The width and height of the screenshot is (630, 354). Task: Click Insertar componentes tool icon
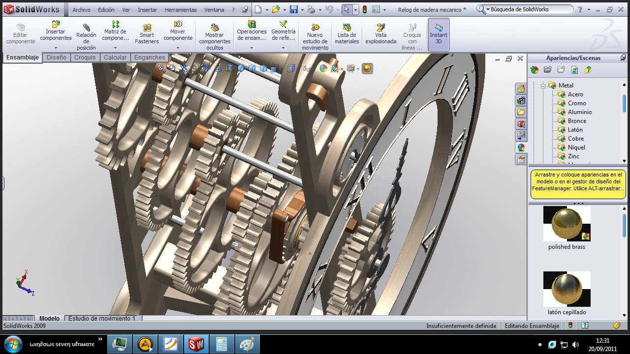(x=56, y=24)
